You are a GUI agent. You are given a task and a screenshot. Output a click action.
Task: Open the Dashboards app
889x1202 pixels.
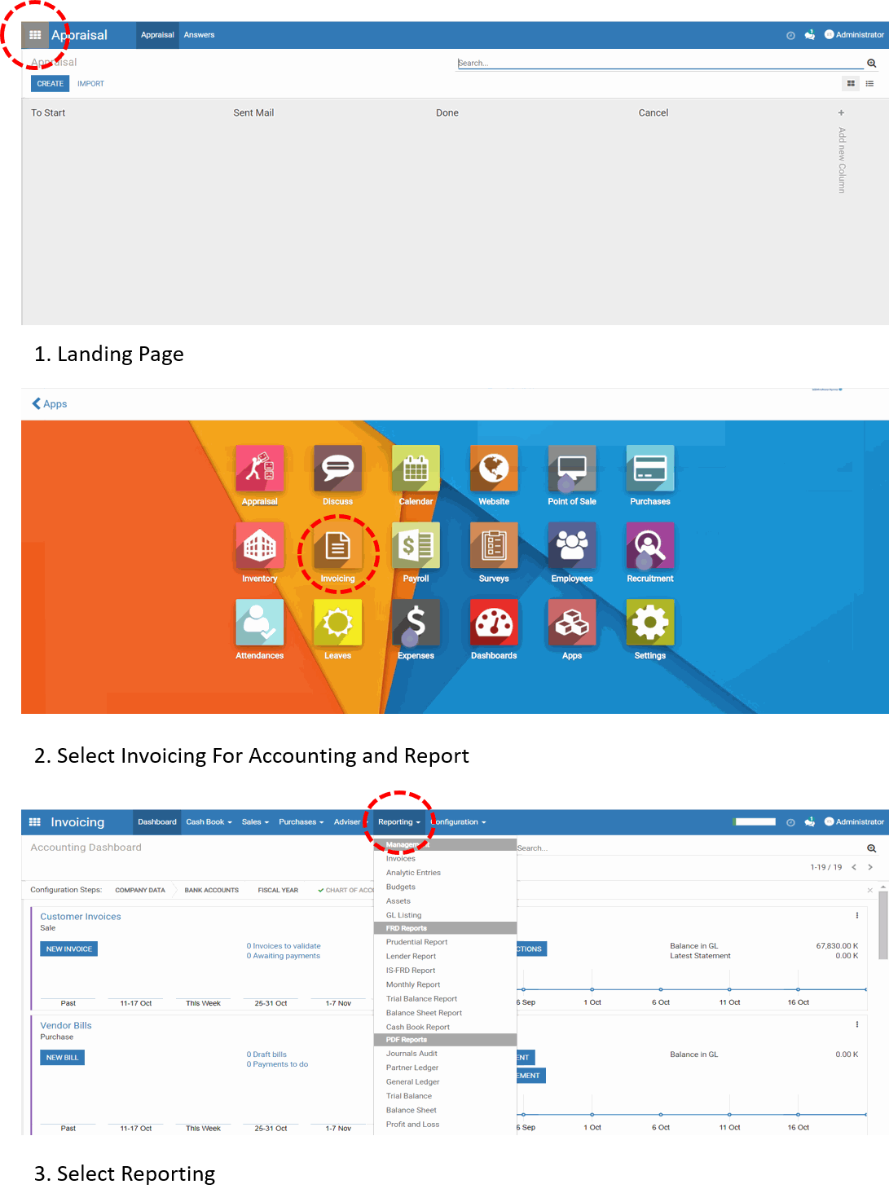(x=493, y=623)
